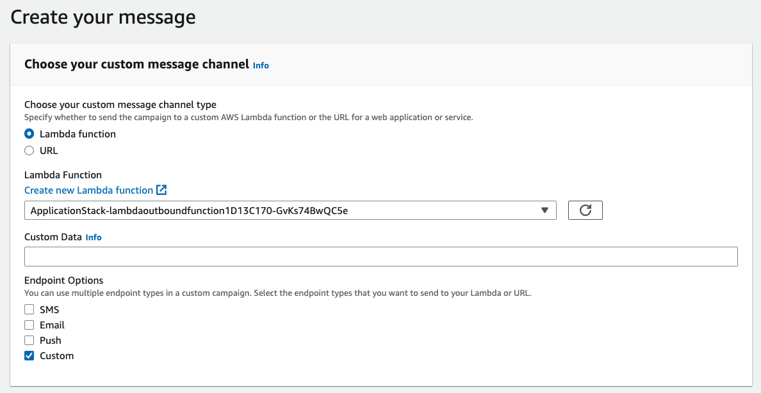Click the Create your message page title
The width and height of the screenshot is (761, 393).
tap(102, 17)
